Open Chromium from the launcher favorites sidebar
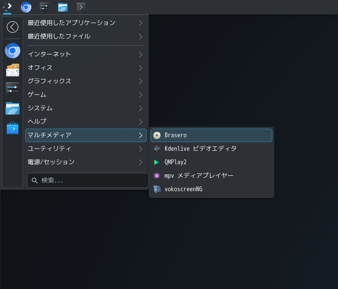 coord(13,51)
